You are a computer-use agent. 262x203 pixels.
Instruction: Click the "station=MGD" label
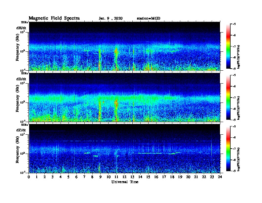(149, 18)
